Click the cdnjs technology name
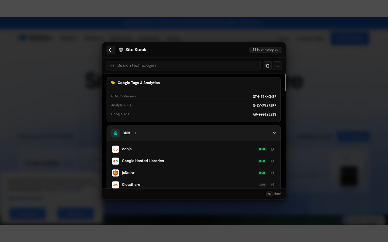The height and width of the screenshot is (242, 388). click(127, 149)
